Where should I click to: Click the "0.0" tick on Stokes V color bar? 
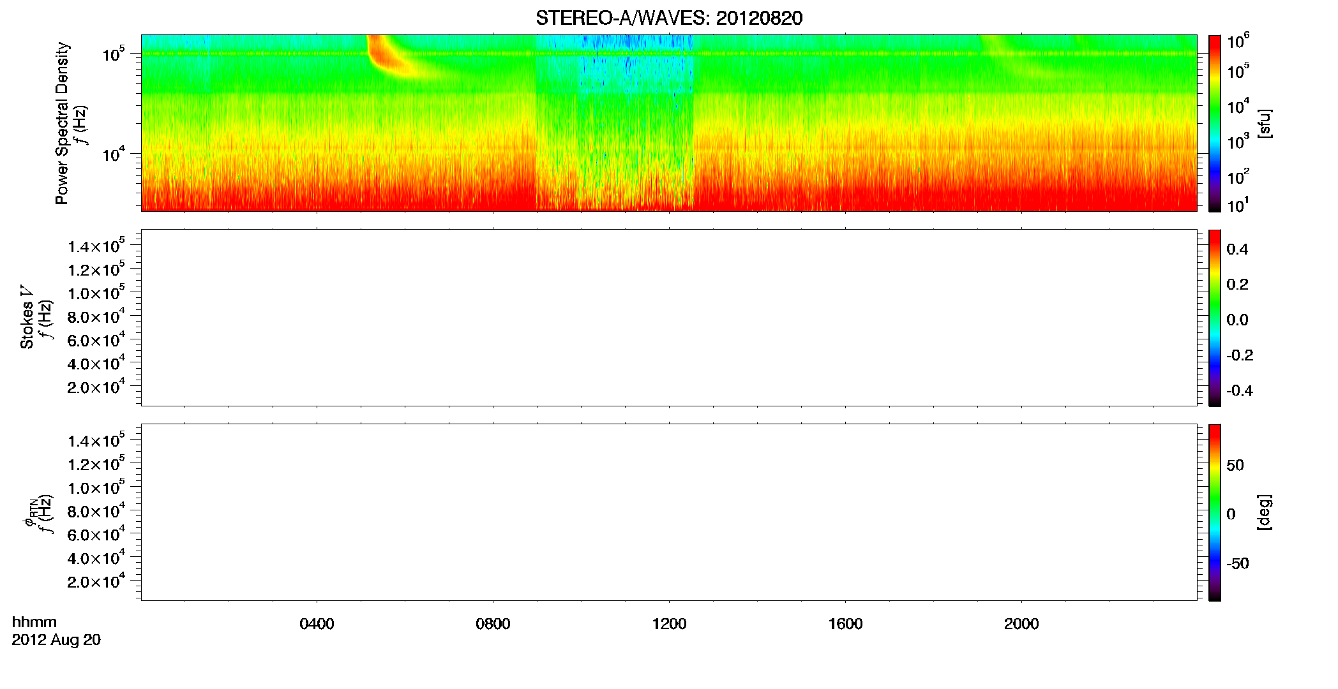(x=1237, y=320)
